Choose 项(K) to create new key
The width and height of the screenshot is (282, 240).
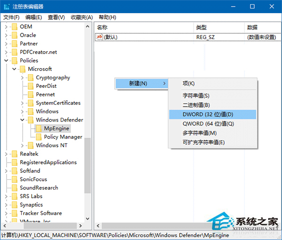pos(212,84)
